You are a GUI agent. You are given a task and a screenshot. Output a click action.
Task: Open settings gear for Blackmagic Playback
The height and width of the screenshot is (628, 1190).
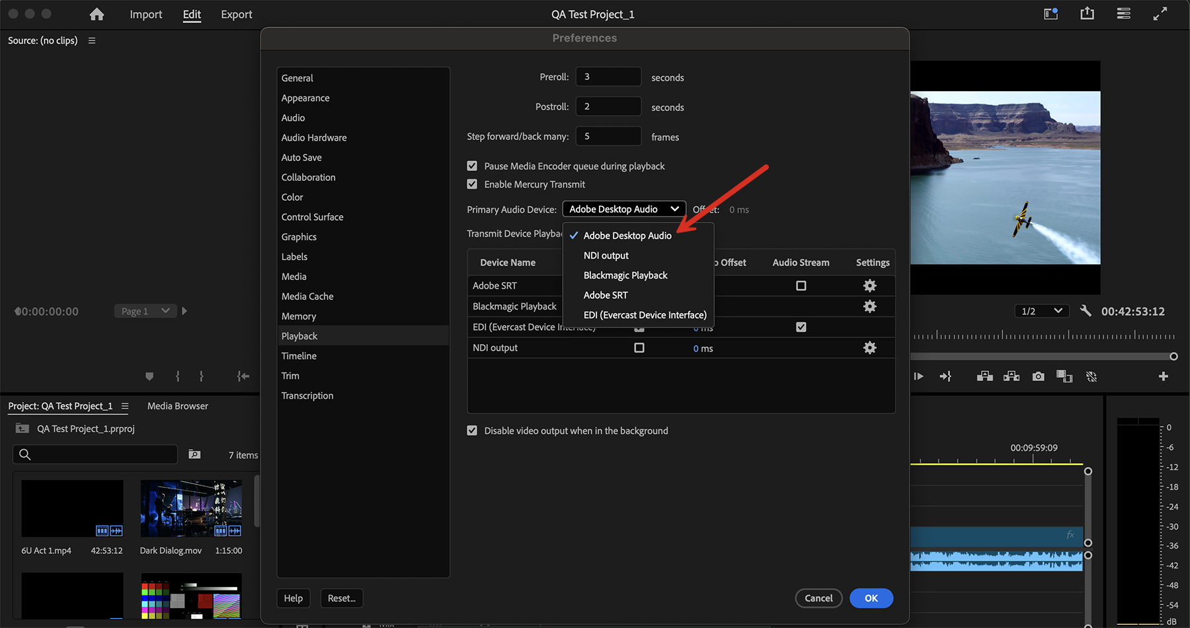[x=870, y=306]
